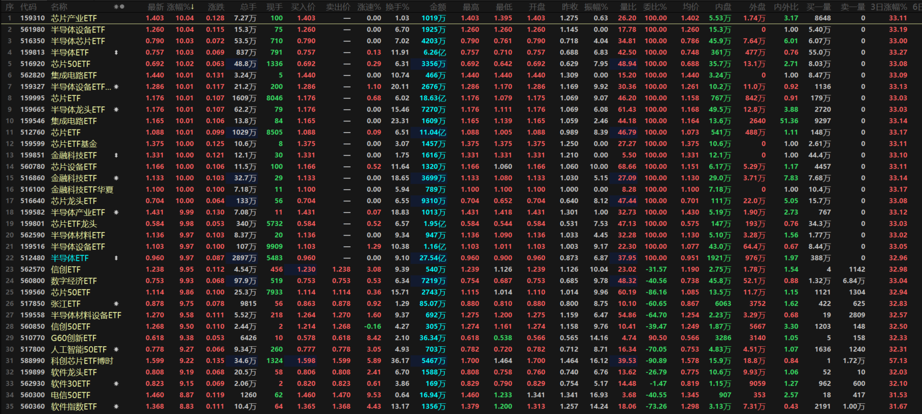Click the star marker beside 人工智能50ETF
Viewport: 922px width, 414px height.
point(116,350)
